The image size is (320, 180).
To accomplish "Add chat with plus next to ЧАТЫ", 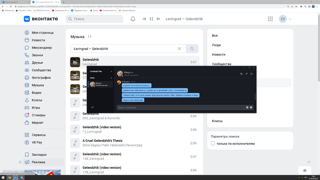I will click(111, 78).
